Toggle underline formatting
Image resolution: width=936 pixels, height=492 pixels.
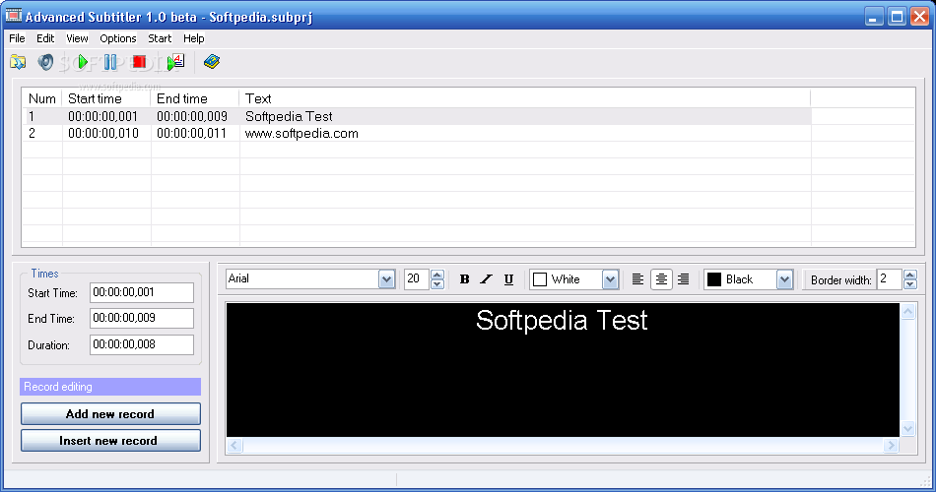[508, 279]
